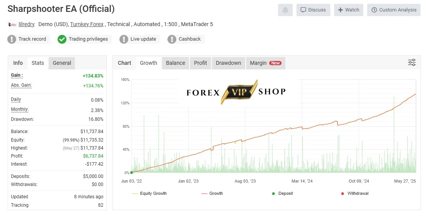Click the +134.76% abs gain value
This screenshot has height=214, width=424.
(93, 86)
